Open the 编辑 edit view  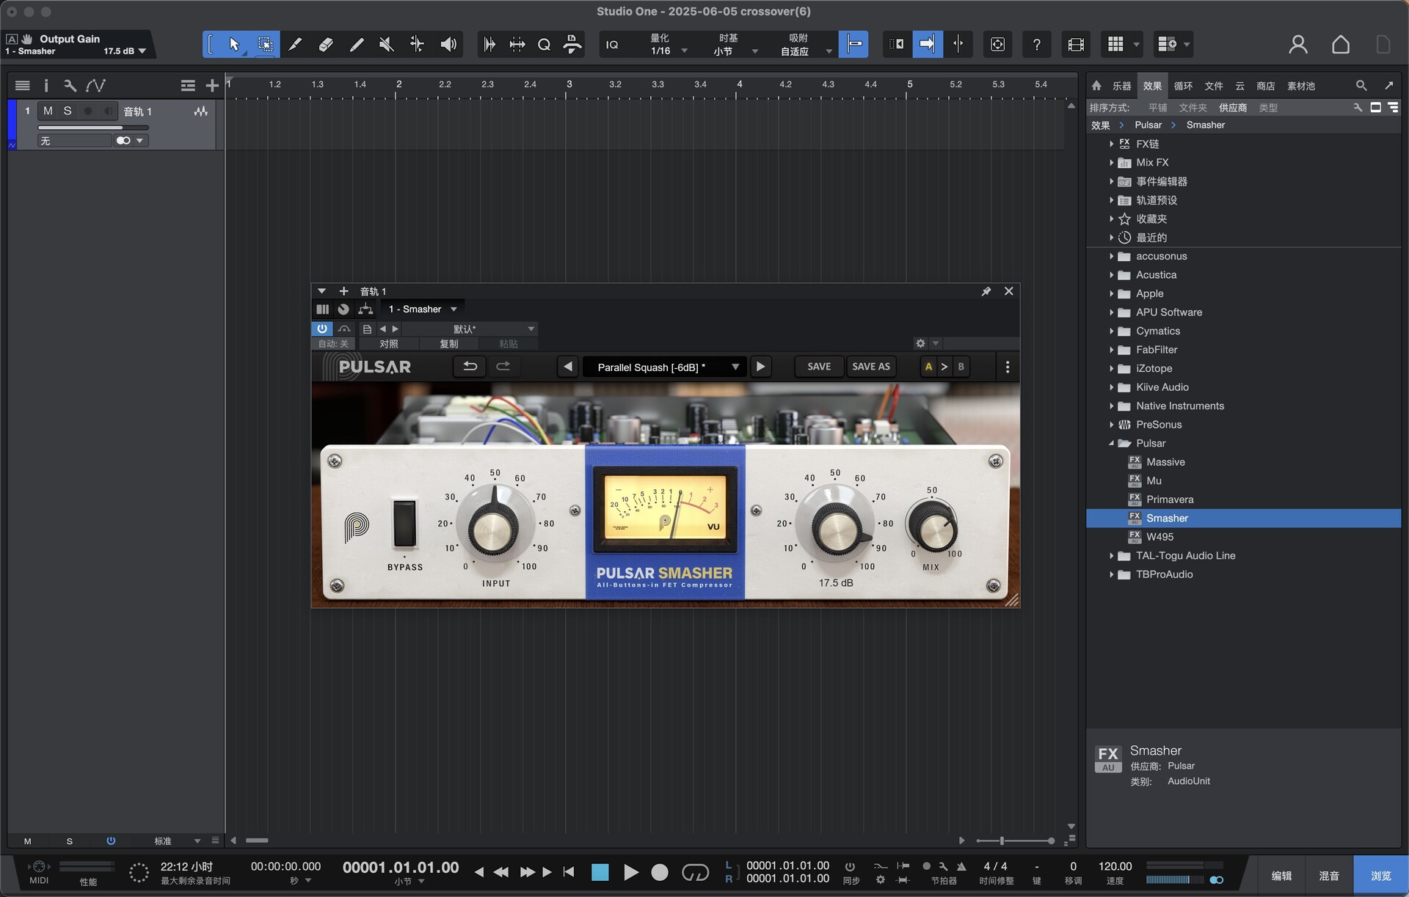1281,876
